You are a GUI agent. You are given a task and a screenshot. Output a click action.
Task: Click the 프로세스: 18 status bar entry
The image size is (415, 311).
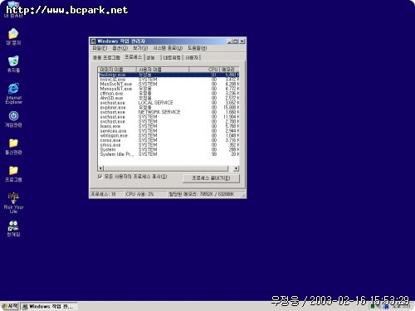click(108, 194)
